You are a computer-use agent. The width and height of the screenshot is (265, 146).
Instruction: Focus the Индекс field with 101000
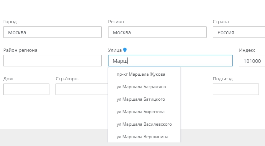[252, 61]
